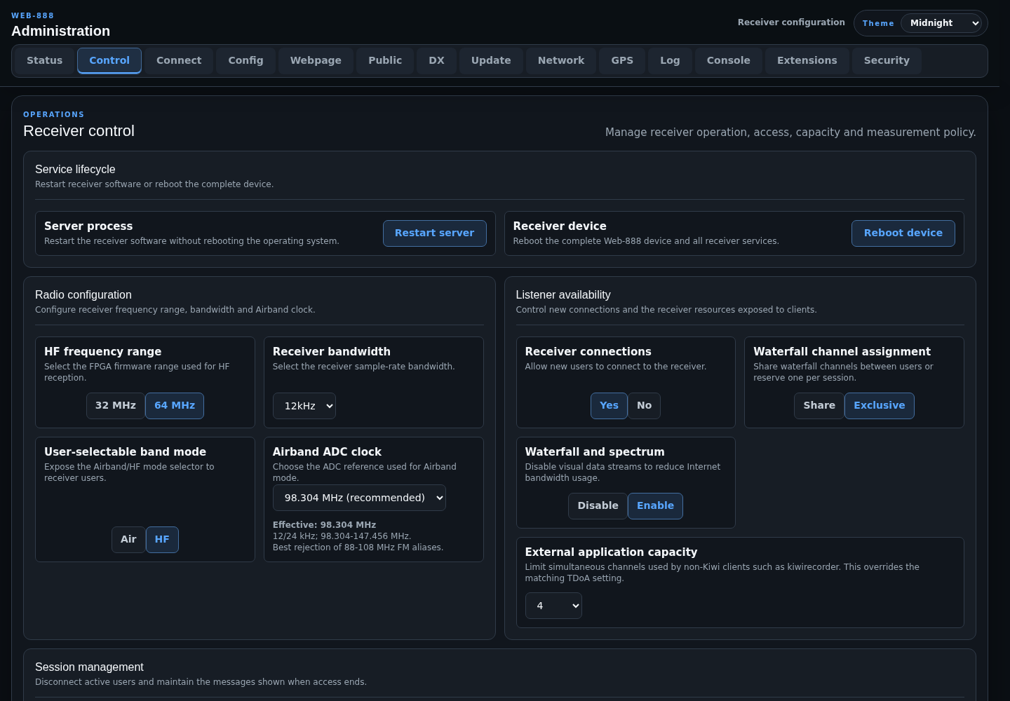Click the 'Server process' card title
Viewport: 1010px width, 701px height.
point(88,226)
